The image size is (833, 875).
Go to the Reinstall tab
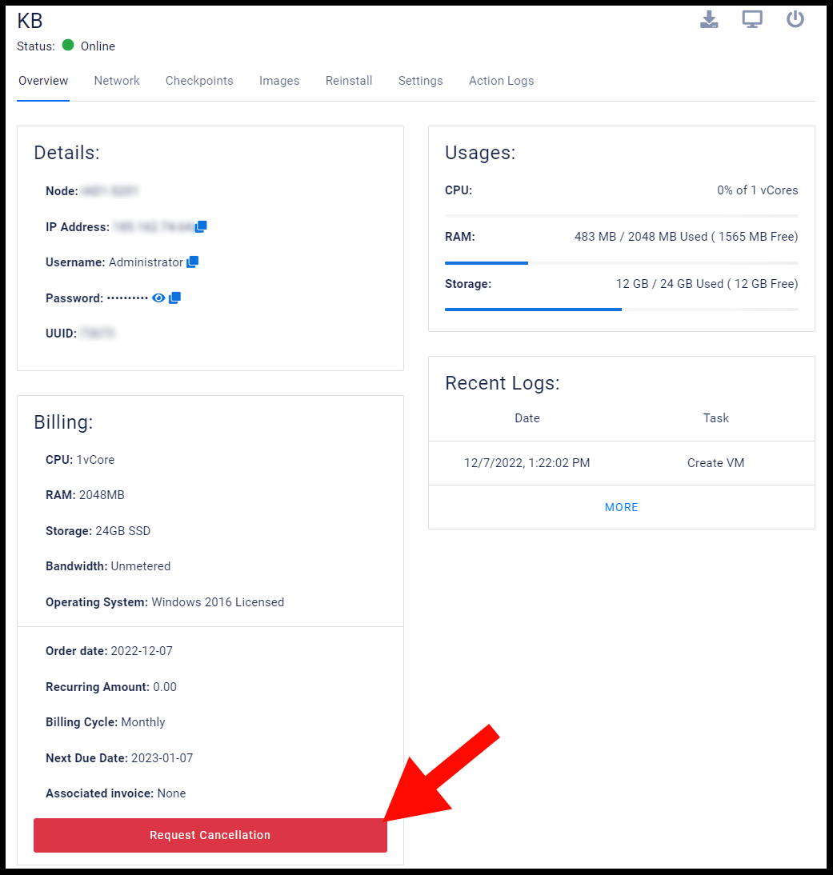[349, 81]
